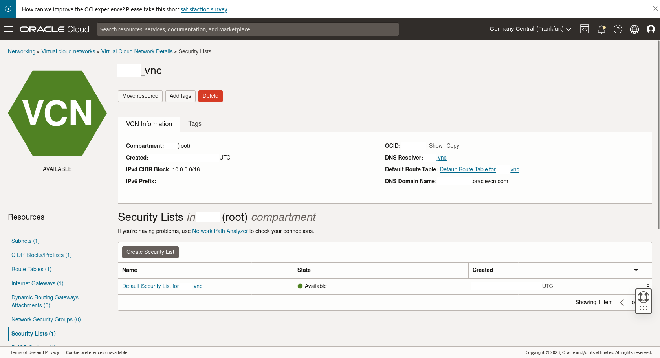This screenshot has width=660, height=358.
Task: Open the user profile icon
Action: (651, 29)
